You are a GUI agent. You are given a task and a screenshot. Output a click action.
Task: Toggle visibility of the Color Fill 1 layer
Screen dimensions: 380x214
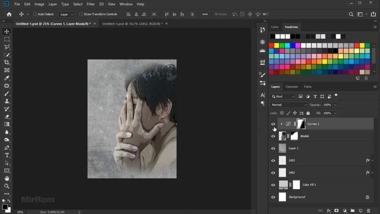[x=273, y=185]
